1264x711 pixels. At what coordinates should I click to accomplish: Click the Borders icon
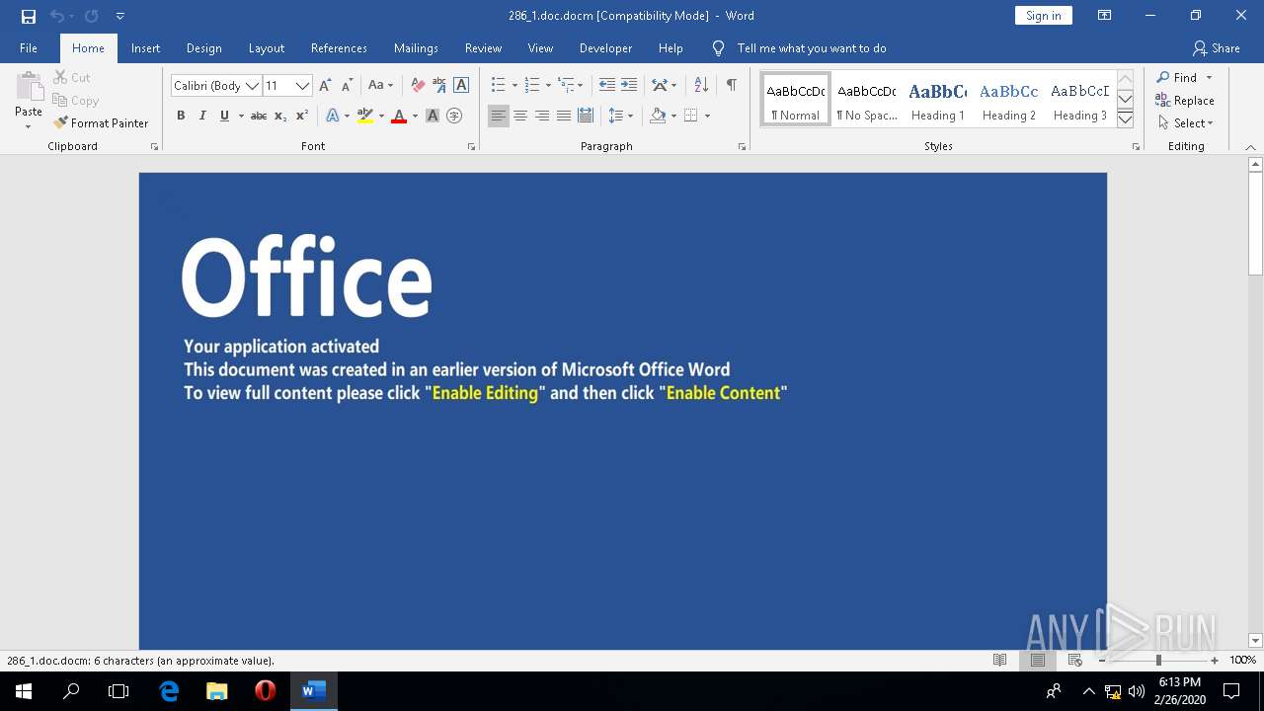coord(691,116)
